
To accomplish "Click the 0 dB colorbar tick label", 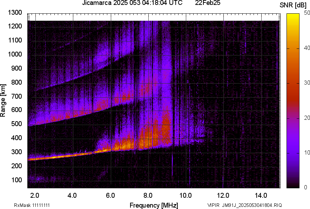I will (x=306, y=187).
